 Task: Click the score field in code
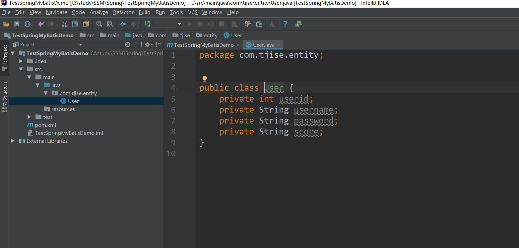tap(306, 131)
